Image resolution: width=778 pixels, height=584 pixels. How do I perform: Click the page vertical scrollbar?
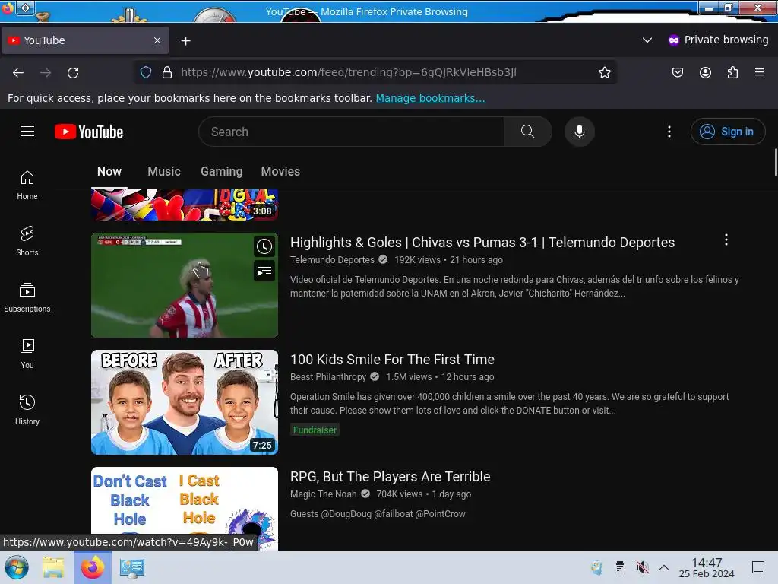pyautogui.click(x=775, y=163)
